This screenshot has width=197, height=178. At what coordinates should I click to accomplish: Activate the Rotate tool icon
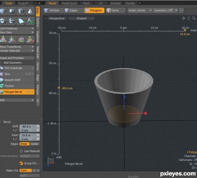click(x=21, y=39)
